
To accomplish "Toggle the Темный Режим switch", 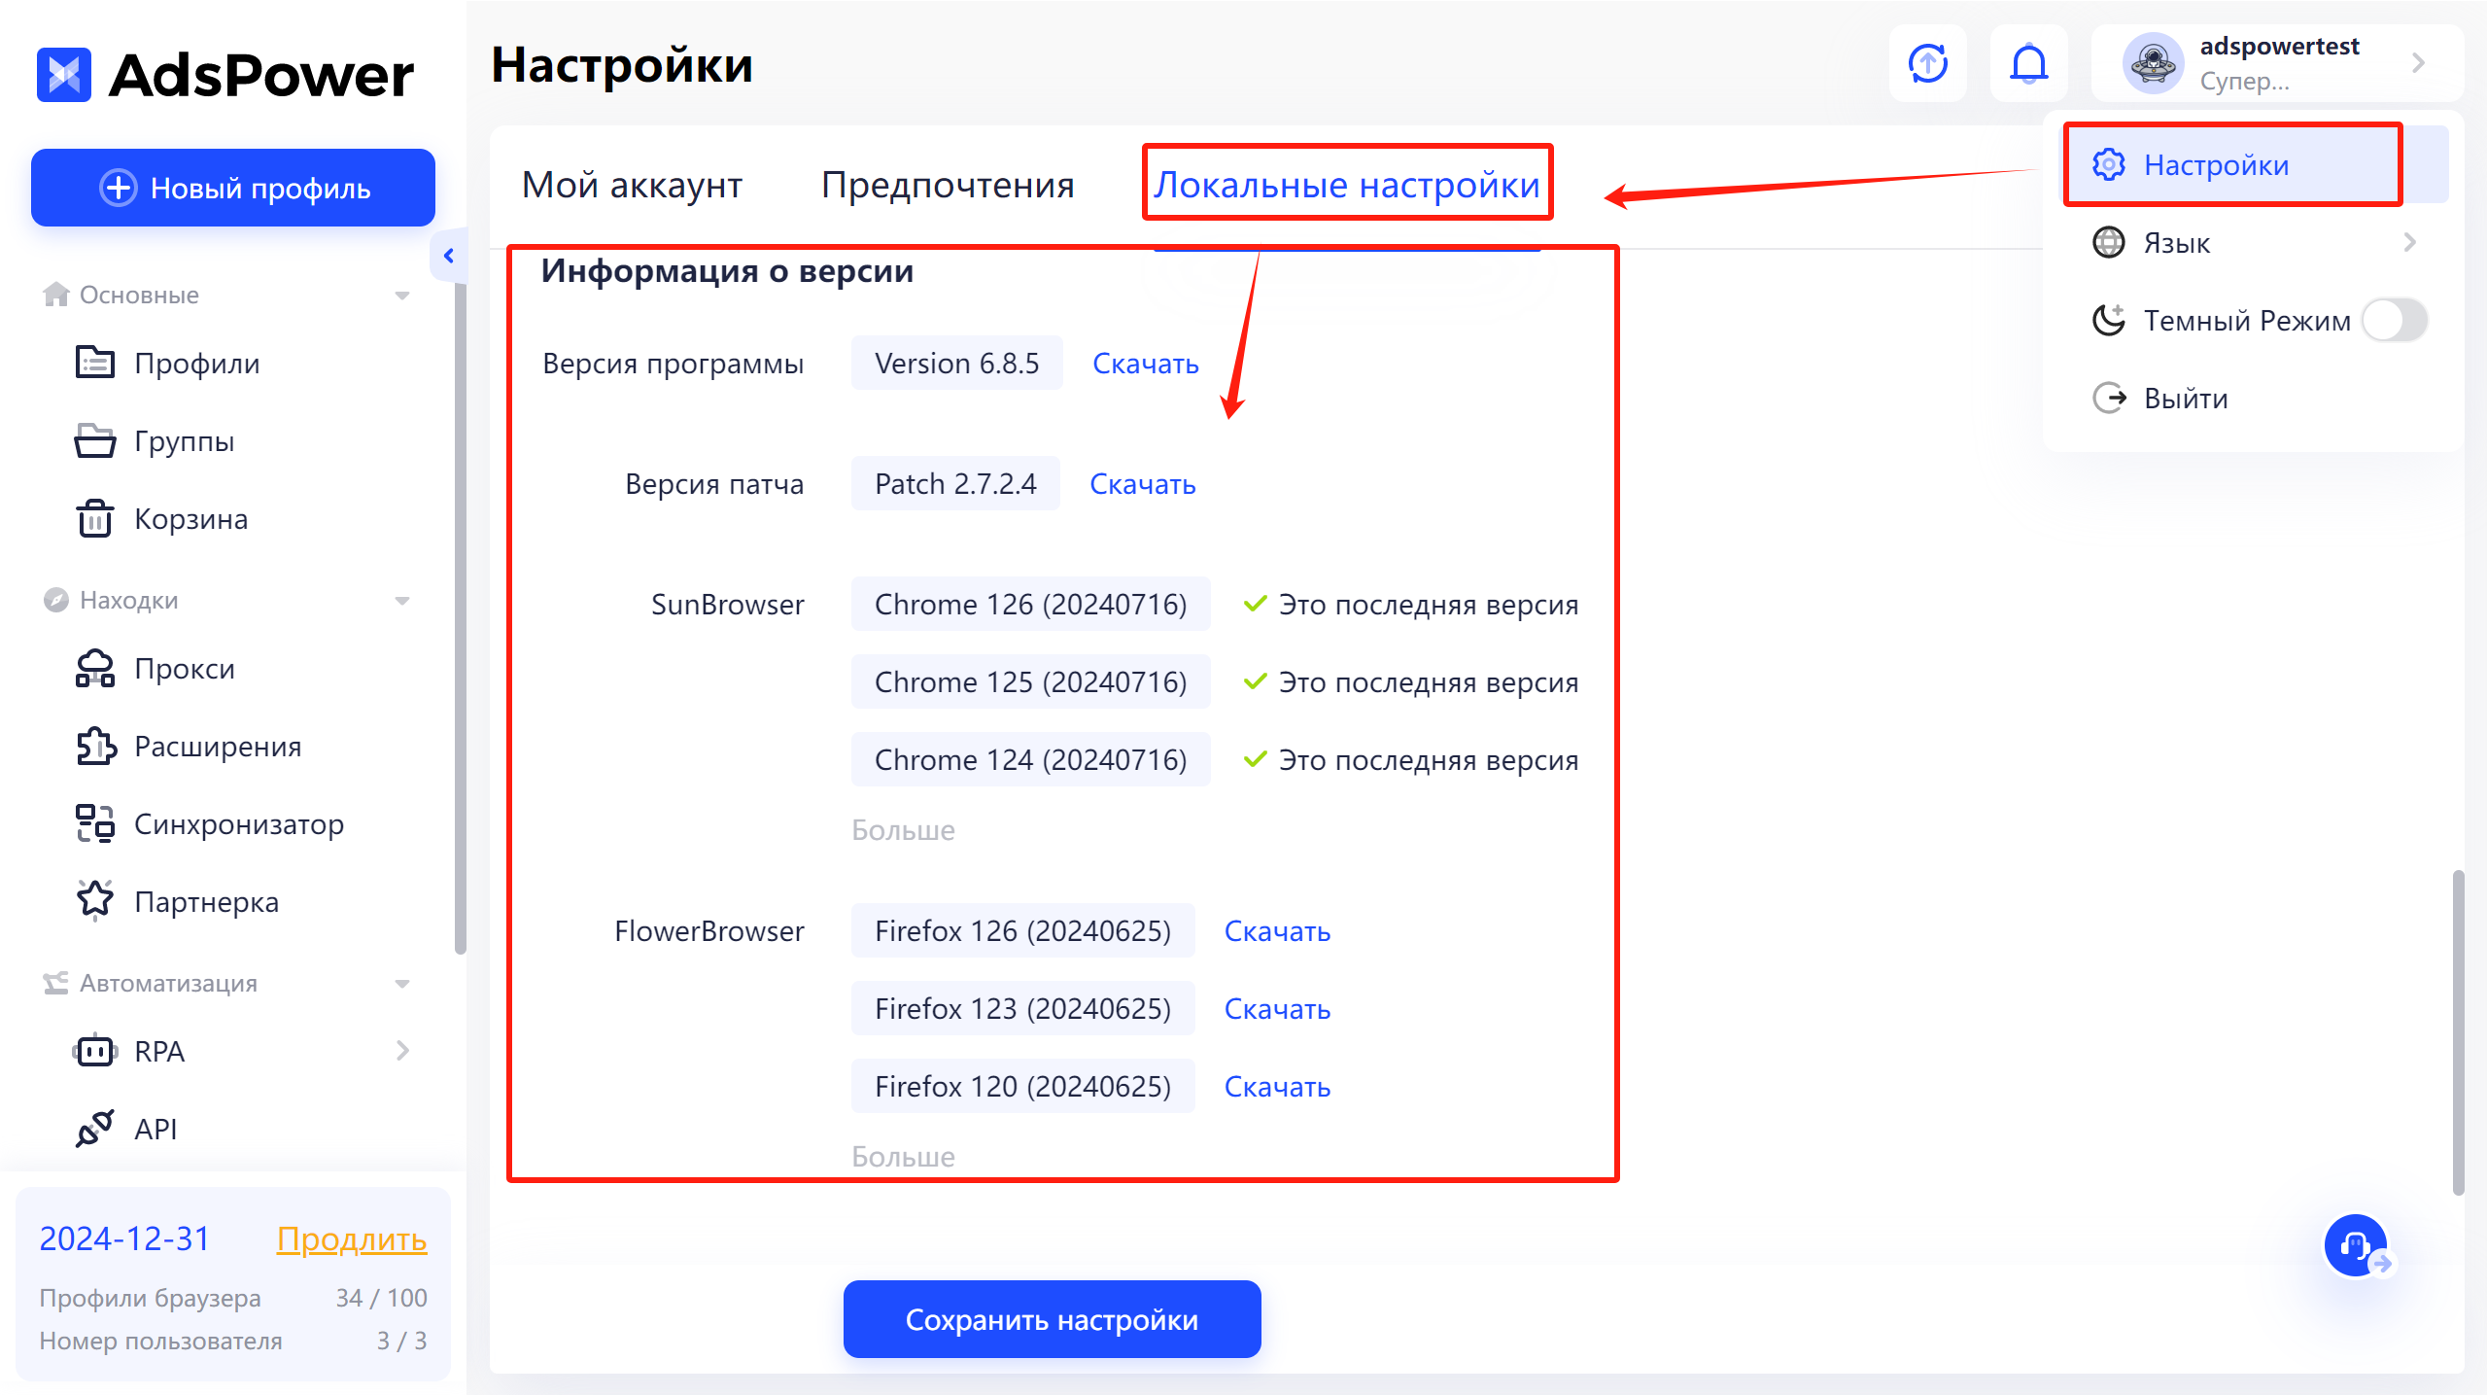I will tap(2396, 320).
